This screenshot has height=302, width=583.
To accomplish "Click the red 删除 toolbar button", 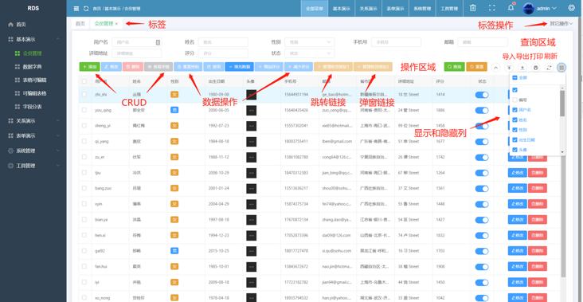I will pos(133,67).
